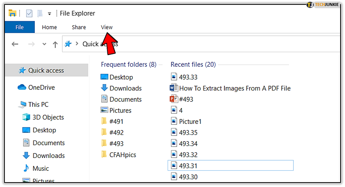Click the This PC computer icon

22,104
